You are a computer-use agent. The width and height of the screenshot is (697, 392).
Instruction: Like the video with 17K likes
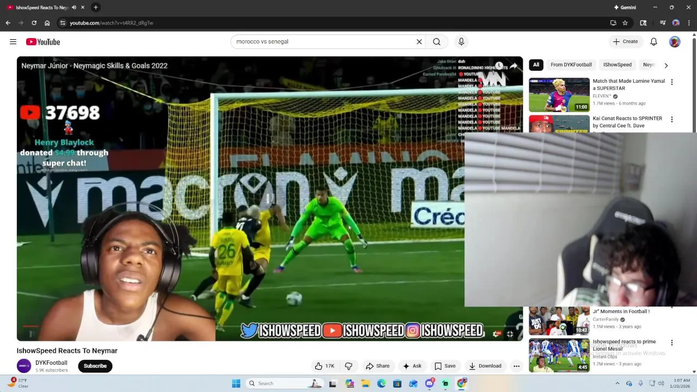tap(324, 366)
